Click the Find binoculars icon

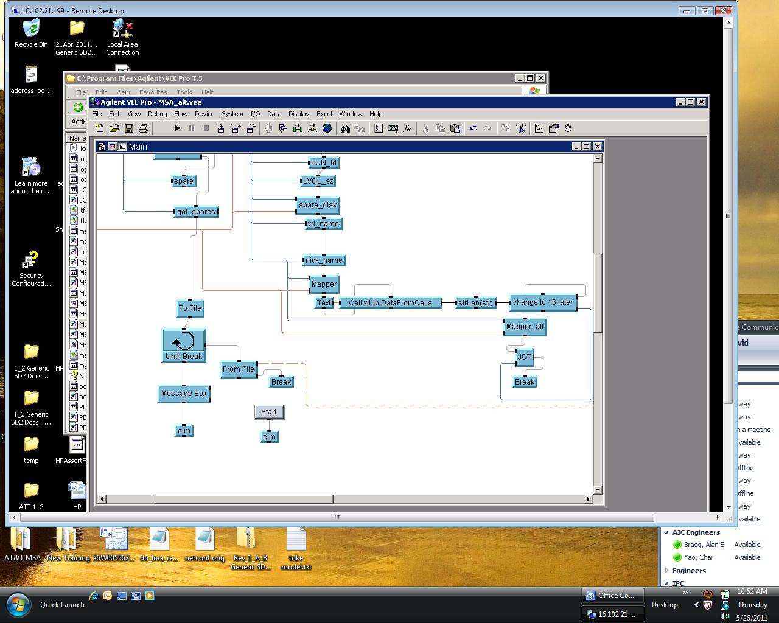click(345, 128)
